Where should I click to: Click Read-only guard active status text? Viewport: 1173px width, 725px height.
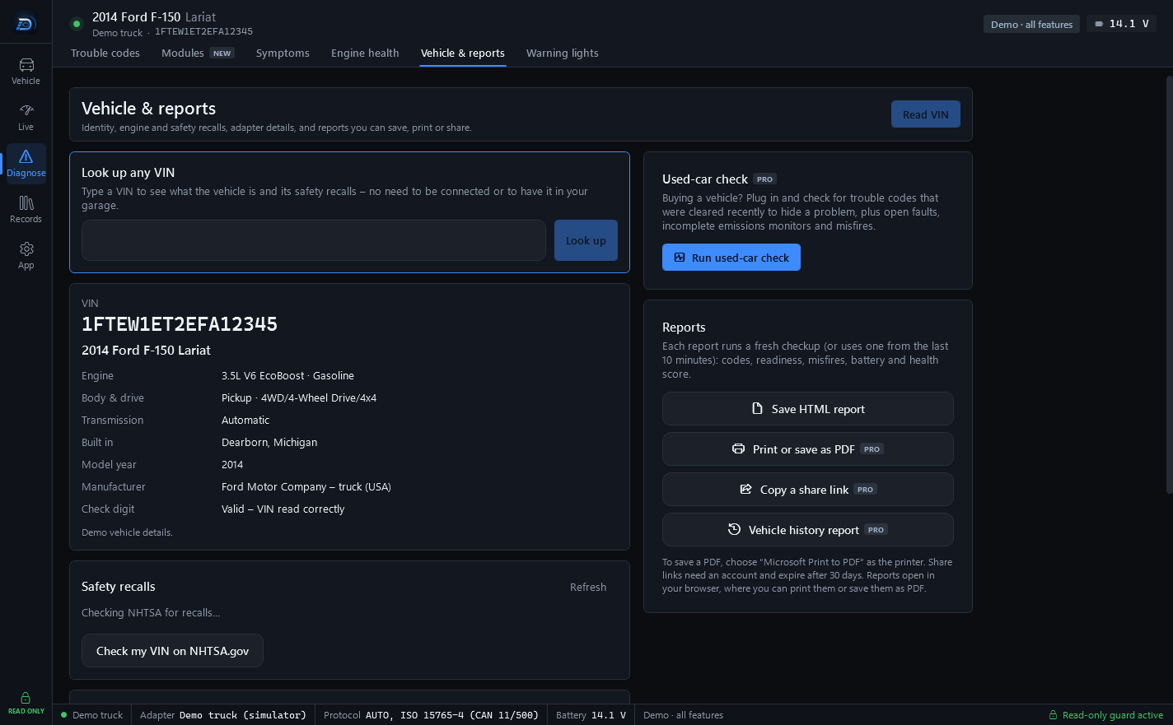click(1112, 715)
